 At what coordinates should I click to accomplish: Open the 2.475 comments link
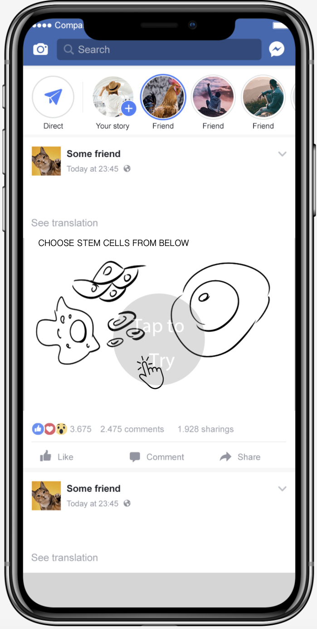pyautogui.click(x=132, y=429)
